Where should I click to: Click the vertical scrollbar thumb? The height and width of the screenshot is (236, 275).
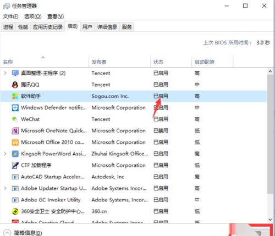[x=270, y=134]
